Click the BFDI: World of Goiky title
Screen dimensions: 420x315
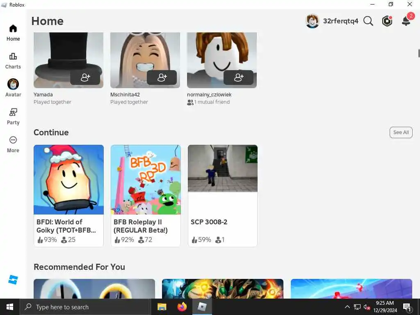(x=66, y=226)
